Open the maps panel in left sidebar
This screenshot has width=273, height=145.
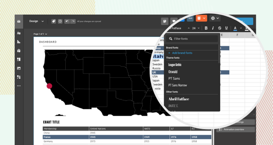[19, 51]
